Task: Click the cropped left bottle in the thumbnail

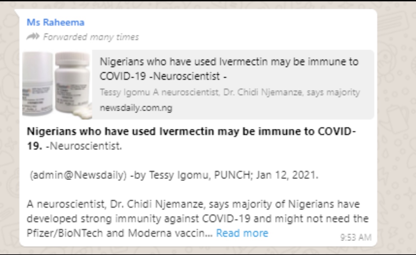Action: 36,84
